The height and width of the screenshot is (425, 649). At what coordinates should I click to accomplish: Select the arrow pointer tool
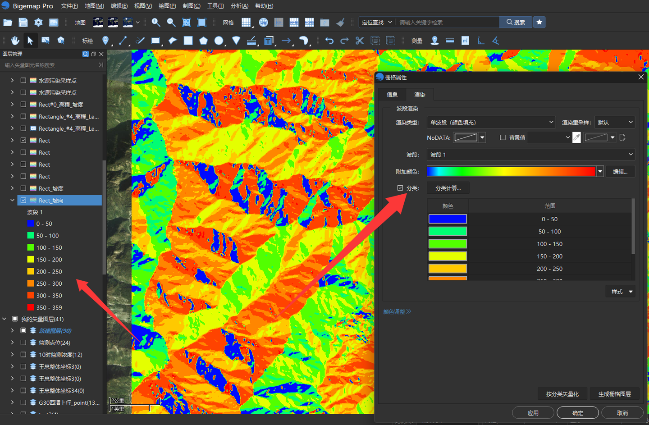30,41
